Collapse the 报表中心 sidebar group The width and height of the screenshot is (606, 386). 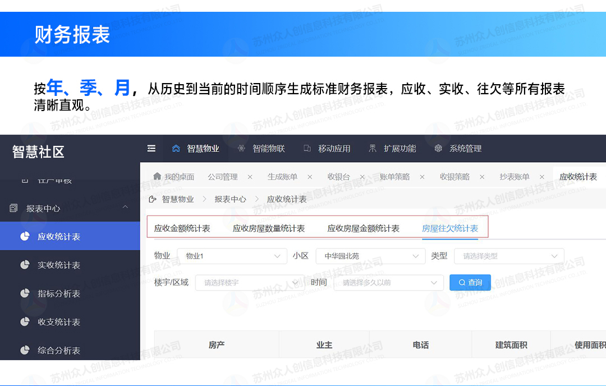[x=125, y=208]
